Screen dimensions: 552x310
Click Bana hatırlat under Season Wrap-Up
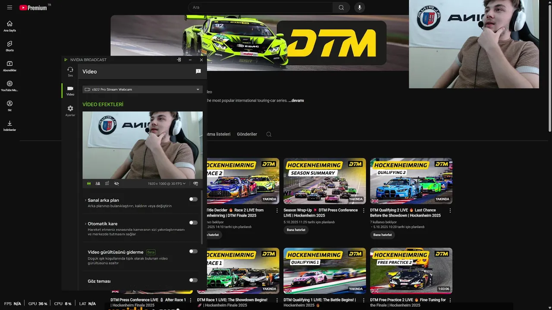pos(296,230)
